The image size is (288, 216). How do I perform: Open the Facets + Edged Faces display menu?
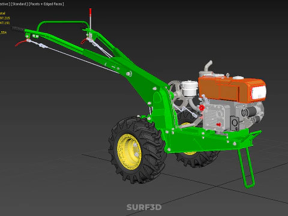point(46,4)
